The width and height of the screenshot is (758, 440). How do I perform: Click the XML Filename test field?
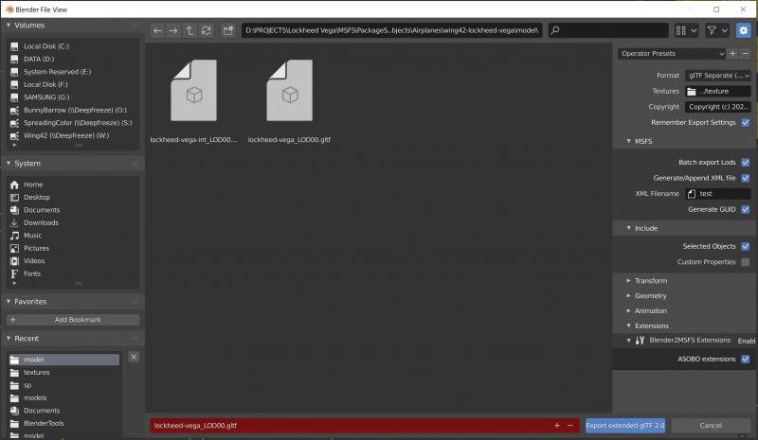pos(718,194)
